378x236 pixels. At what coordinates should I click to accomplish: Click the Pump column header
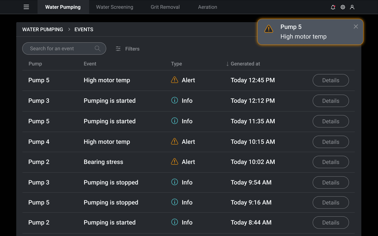click(x=35, y=64)
